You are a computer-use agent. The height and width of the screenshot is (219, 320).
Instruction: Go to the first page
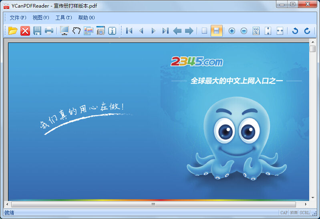129,31
